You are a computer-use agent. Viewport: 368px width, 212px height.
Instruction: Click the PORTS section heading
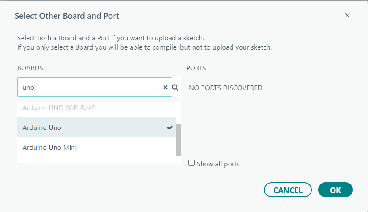pos(196,68)
